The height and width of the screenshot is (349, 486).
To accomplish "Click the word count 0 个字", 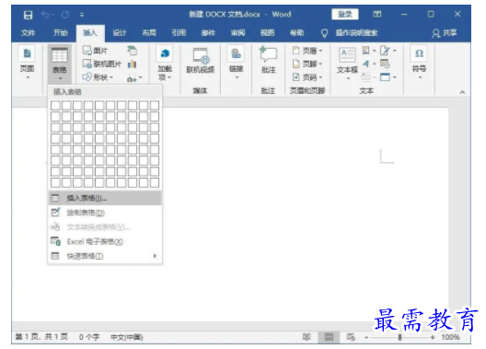I will click(x=89, y=337).
